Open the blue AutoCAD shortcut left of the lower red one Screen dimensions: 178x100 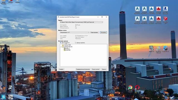(x=151, y=20)
